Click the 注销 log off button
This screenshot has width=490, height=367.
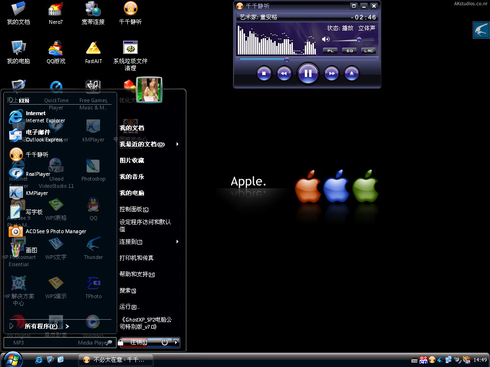138,342
